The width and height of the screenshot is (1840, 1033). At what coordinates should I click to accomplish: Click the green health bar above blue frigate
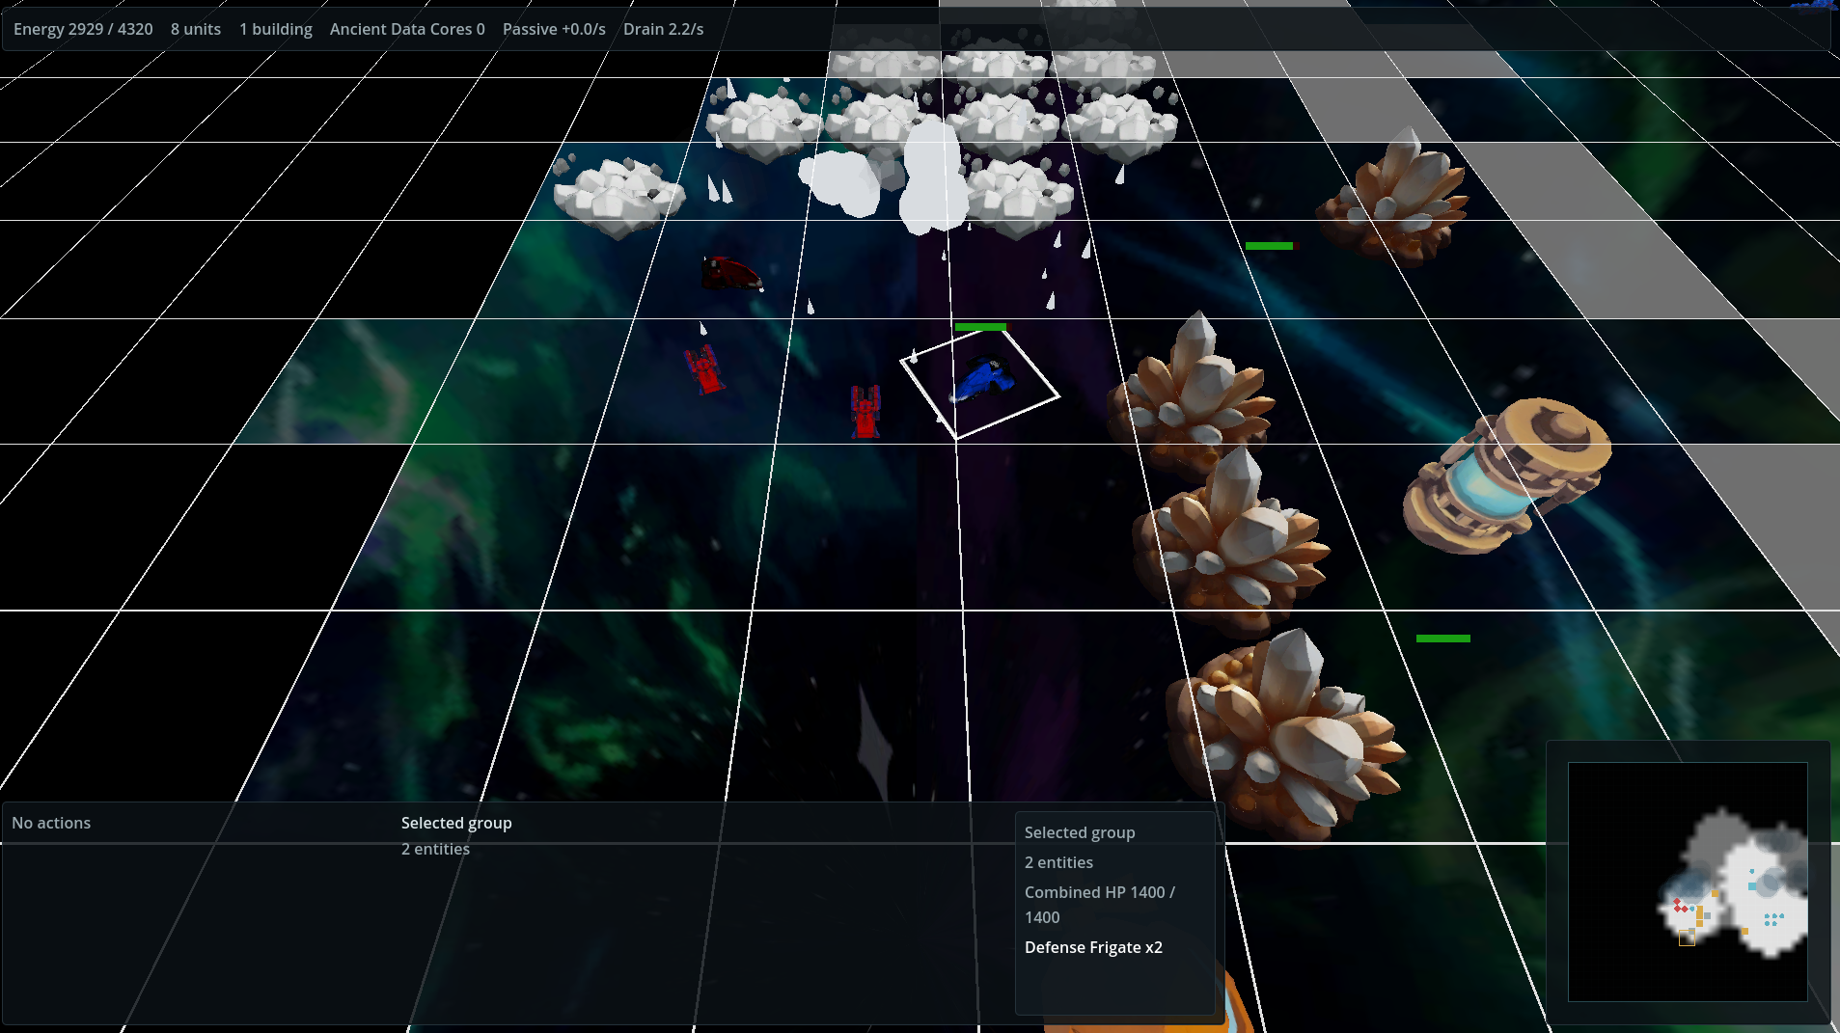980,327
